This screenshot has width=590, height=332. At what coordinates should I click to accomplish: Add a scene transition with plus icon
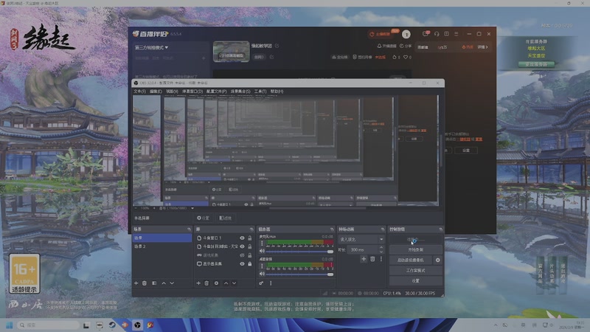364,259
